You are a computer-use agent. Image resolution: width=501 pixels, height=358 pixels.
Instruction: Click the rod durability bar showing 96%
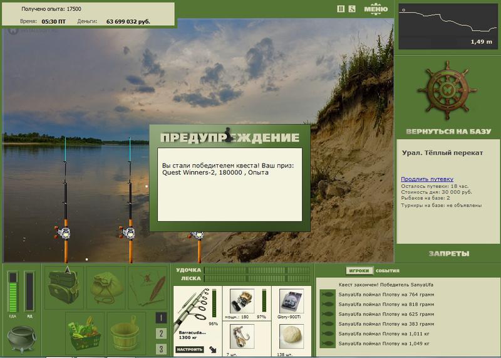coord(214,303)
